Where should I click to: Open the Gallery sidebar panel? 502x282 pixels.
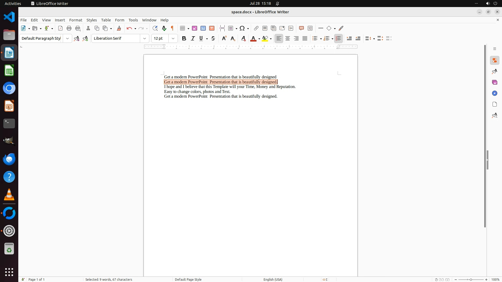494,82
